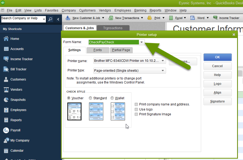243x160 pixels.
Task: Expand the Print dropdown arrow
Action: pyautogui.click(x=163, y=18)
